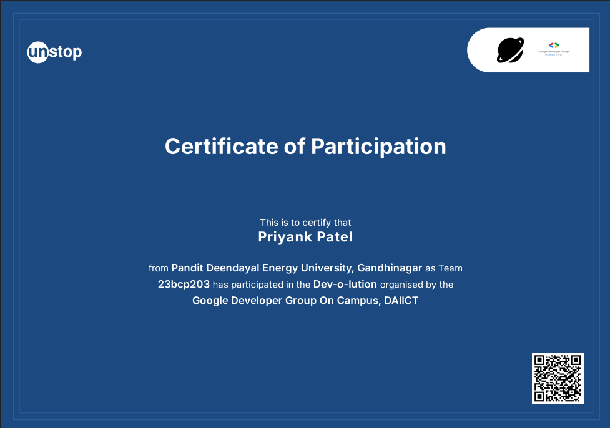The height and width of the screenshot is (428, 610).
Task: Click the "stop" text in the Unstop logo
Action: tap(66, 52)
